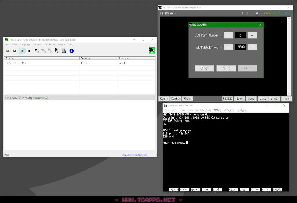This screenshot has height=203, width=297.
Task: Open About in N88-BASIC editor
Action: (x=188, y=99)
